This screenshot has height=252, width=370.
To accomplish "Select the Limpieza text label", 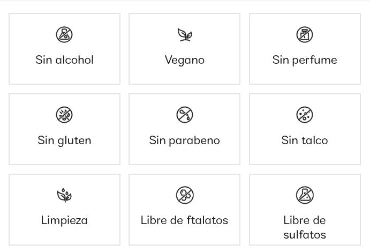I will [x=64, y=220].
